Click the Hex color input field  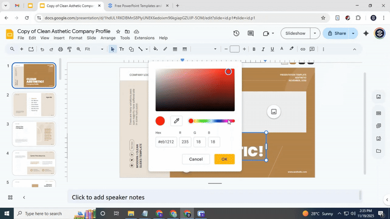[x=166, y=142]
